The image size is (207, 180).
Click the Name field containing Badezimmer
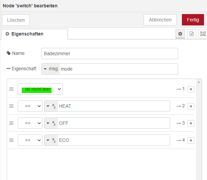(x=110, y=54)
